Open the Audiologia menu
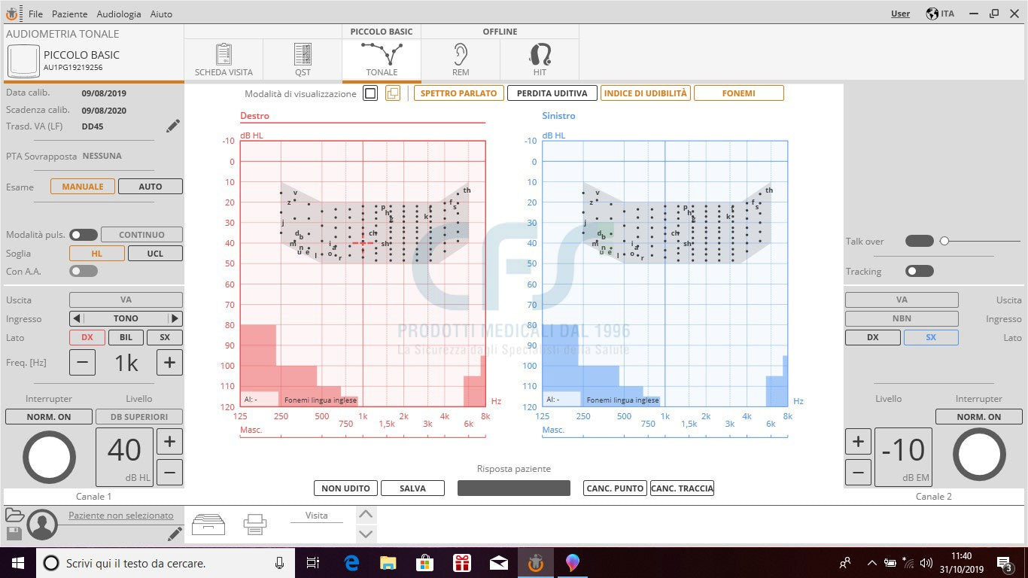1028x578 pixels. [x=118, y=14]
